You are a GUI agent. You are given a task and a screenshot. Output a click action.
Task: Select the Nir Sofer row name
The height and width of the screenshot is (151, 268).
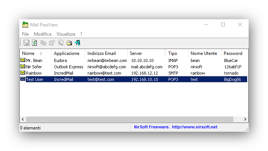point(34,67)
